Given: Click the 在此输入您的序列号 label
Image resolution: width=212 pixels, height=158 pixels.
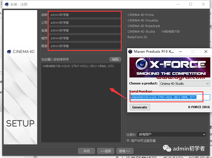Looking at the screenshot, I should [x=55, y=59].
